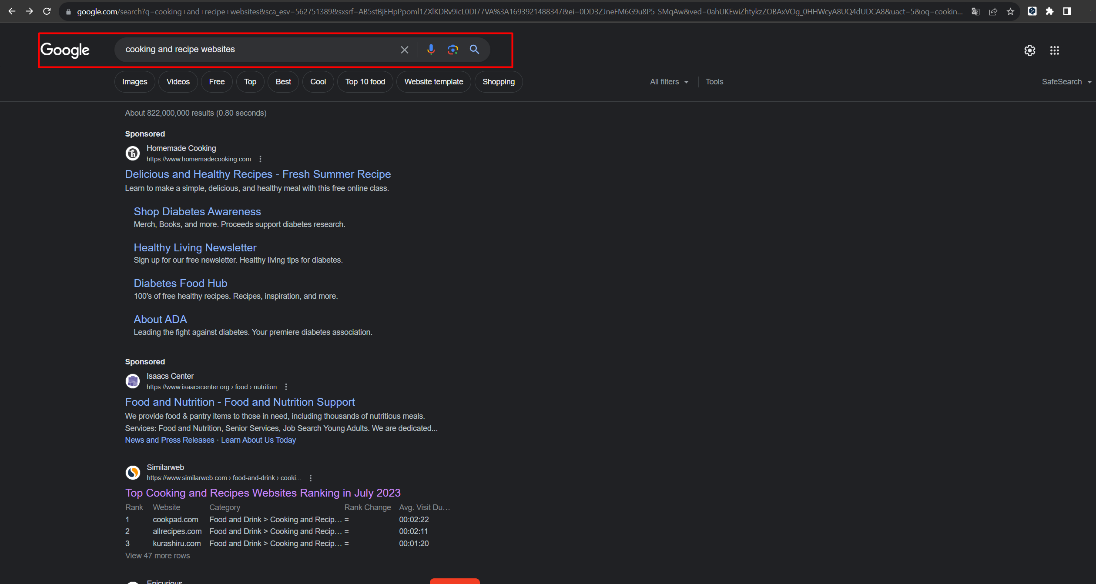
Task: Select the Top 10 food filter chip
Action: [365, 82]
